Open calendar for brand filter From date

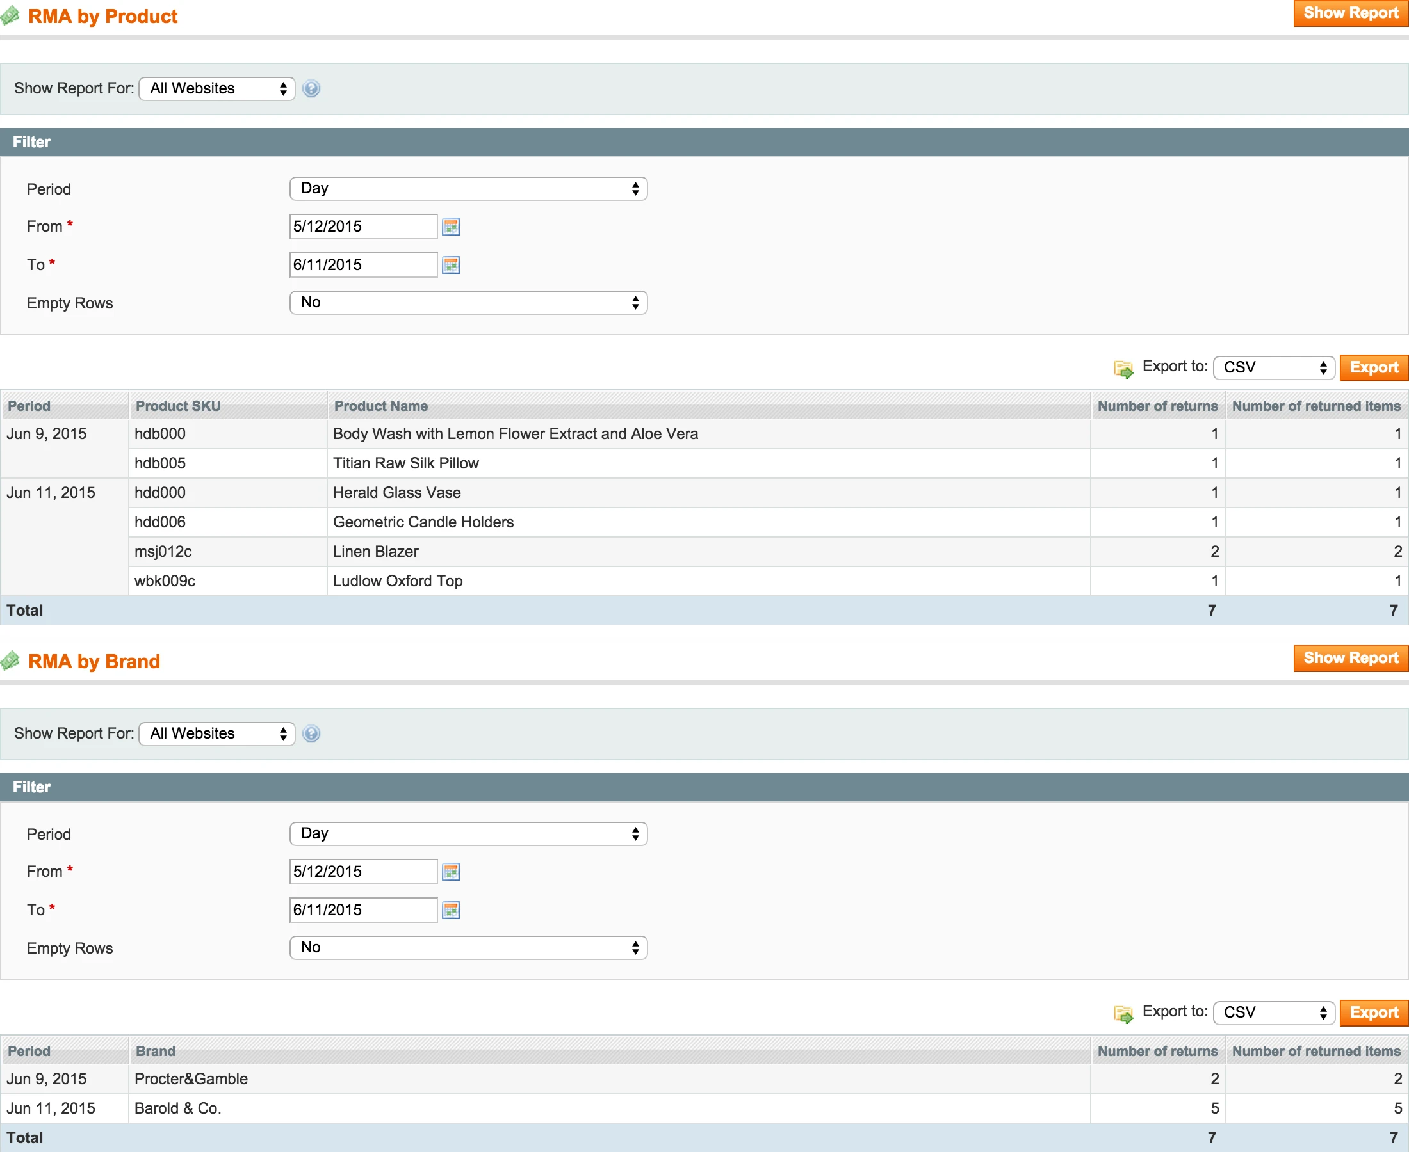point(452,871)
